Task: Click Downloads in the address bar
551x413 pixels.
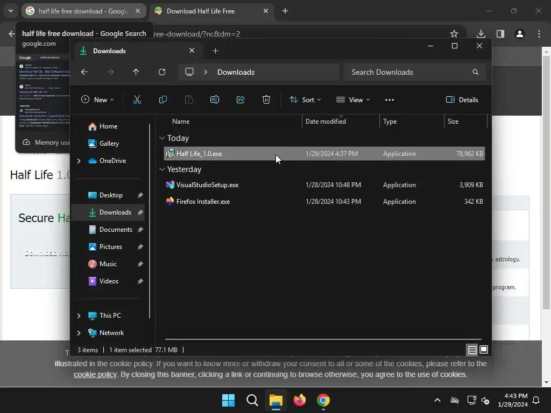Action: pyautogui.click(x=236, y=72)
